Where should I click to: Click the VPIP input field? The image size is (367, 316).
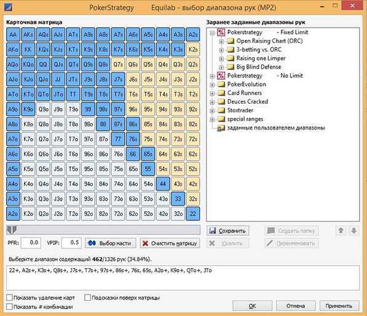tap(72, 243)
